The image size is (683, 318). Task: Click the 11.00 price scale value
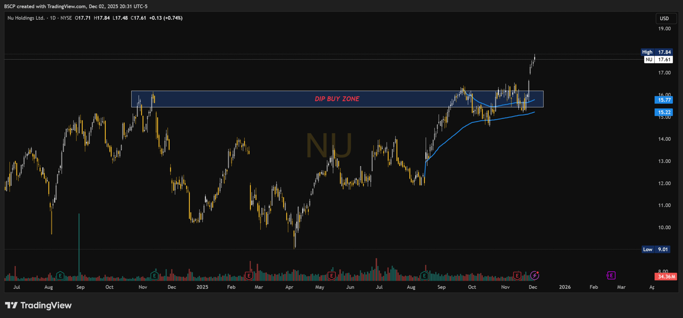pyautogui.click(x=664, y=205)
